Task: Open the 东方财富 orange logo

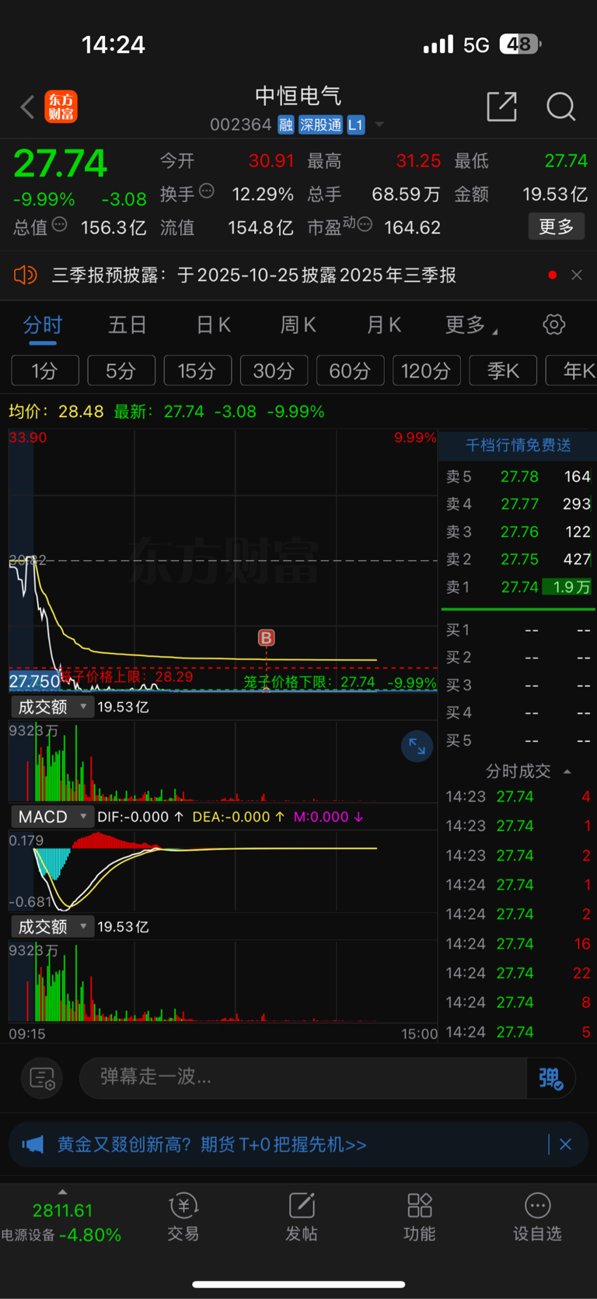Action: click(x=61, y=107)
